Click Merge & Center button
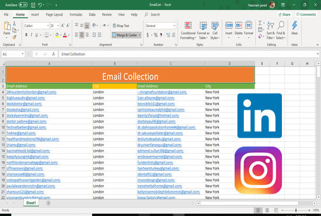The width and height of the screenshot is (321, 216). 125,35
